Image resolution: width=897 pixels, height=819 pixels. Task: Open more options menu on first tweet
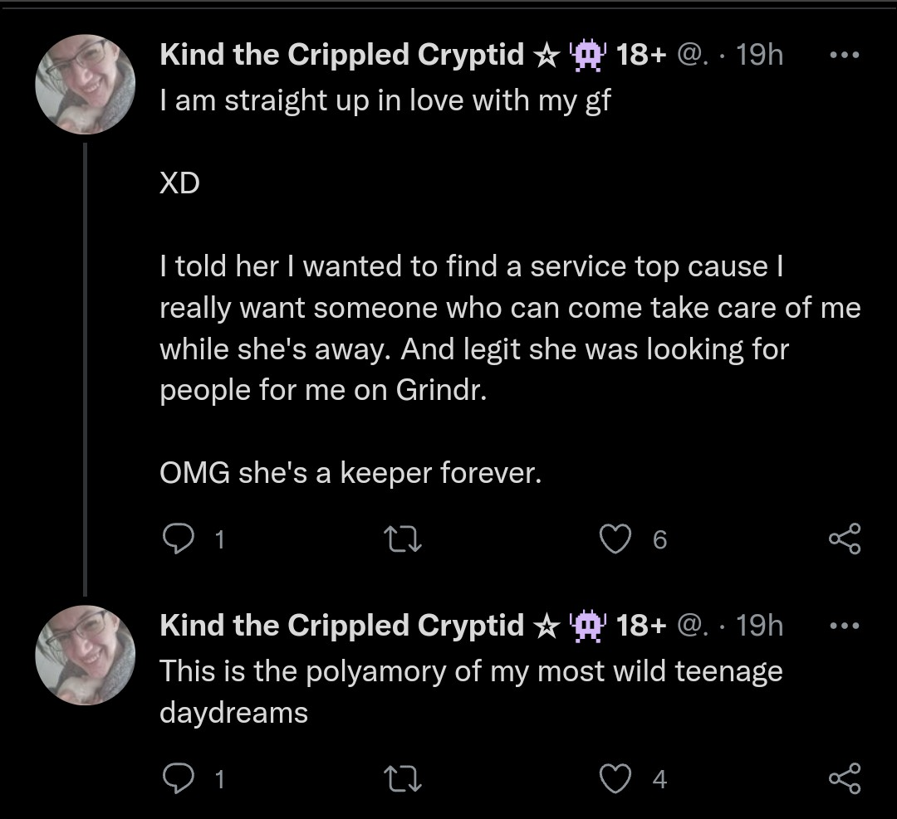[845, 55]
